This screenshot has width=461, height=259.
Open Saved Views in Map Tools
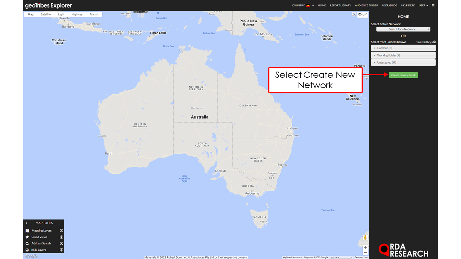click(x=39, y=237)
